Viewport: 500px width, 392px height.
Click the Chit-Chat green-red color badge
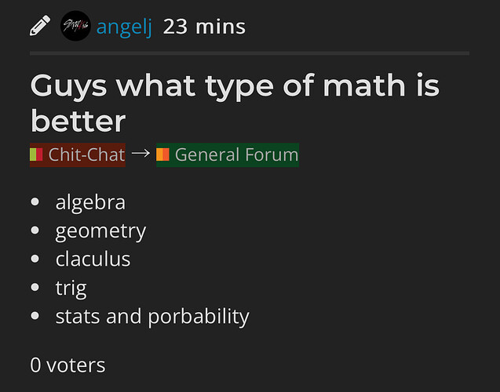36,154
